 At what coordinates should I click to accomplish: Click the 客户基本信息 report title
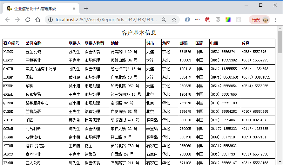[139, 33]
